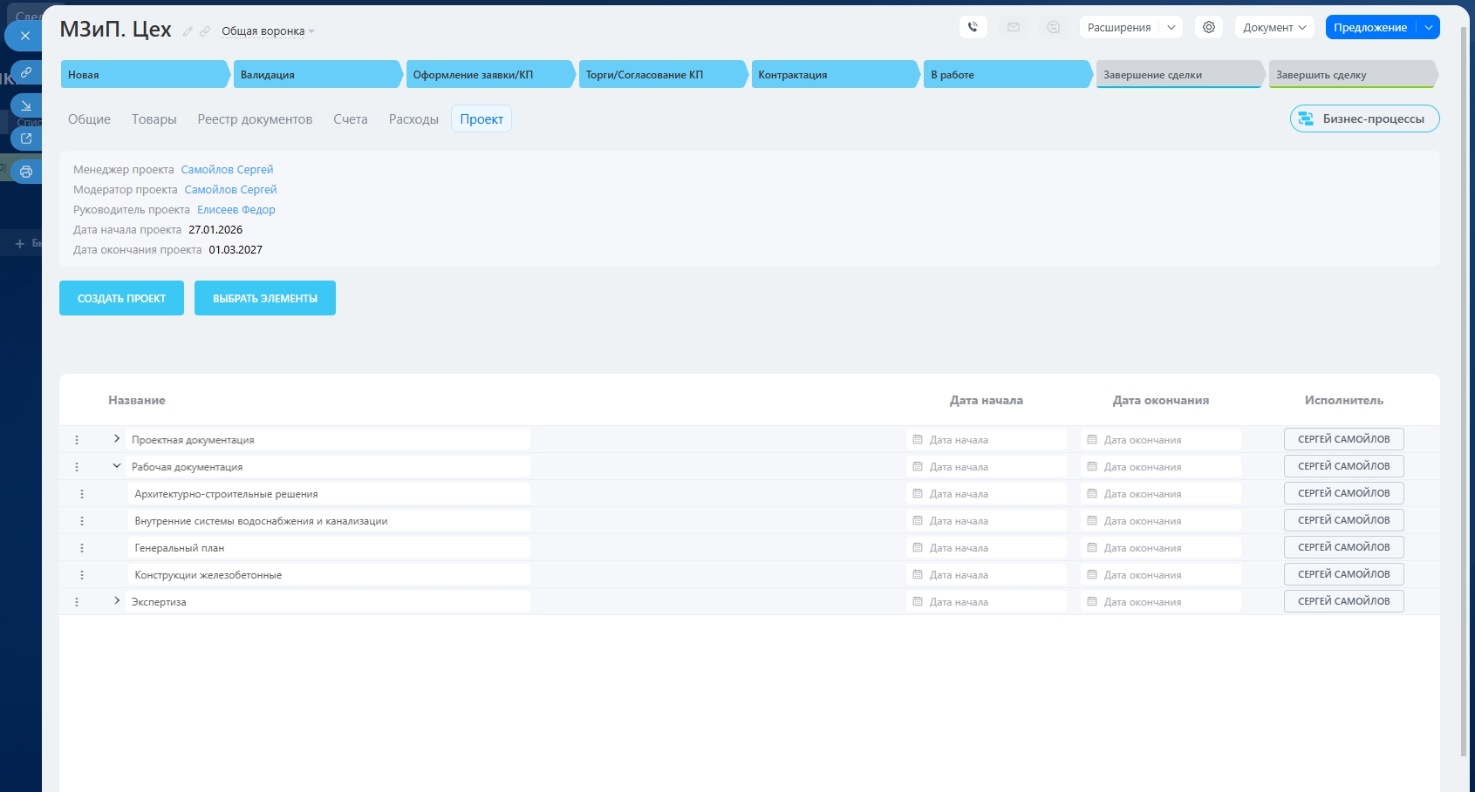Copy deal link via the side panel chain icon

click(25, 72)
